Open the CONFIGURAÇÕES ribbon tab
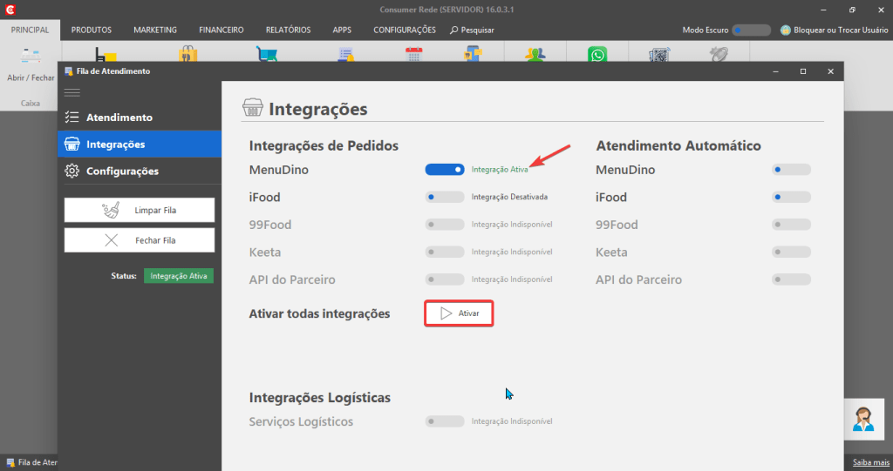Viewport: 893px width, 471px height. 405,30
